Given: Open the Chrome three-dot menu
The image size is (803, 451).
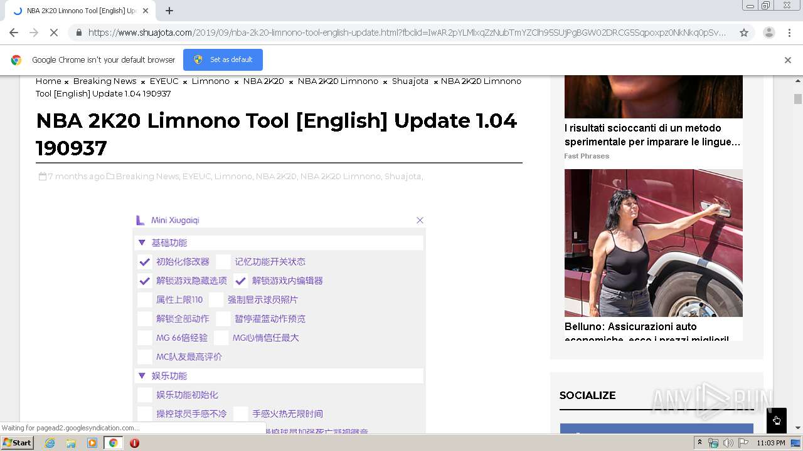Looking at the screenshot, I should tap(789, 33).
